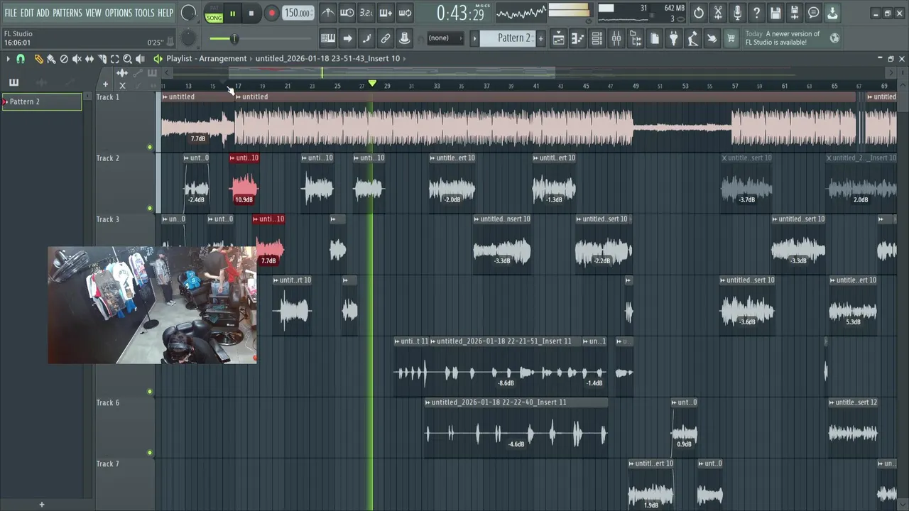Open the tempo tapper icon
This screenshot has width=909, height=511.
(693, 38)
